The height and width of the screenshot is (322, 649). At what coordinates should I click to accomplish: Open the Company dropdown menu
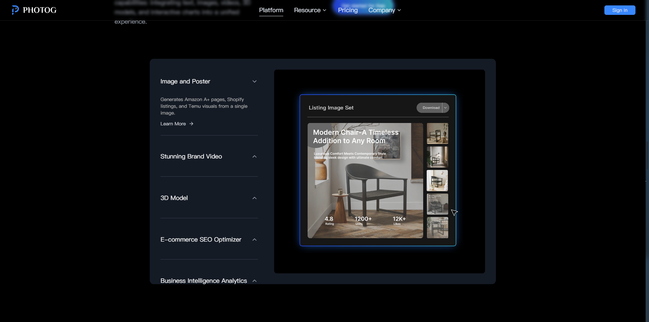point(384,10)
